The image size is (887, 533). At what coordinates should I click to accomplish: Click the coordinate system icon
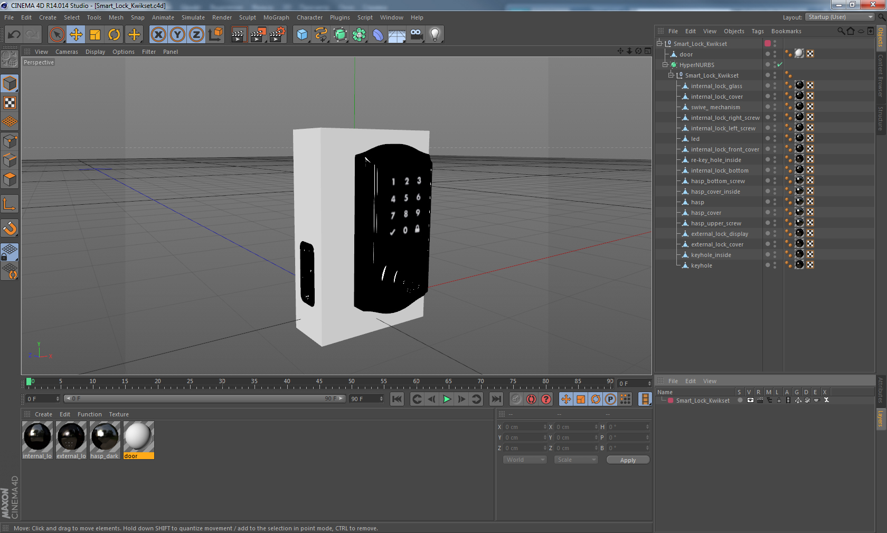click(215, 35)
